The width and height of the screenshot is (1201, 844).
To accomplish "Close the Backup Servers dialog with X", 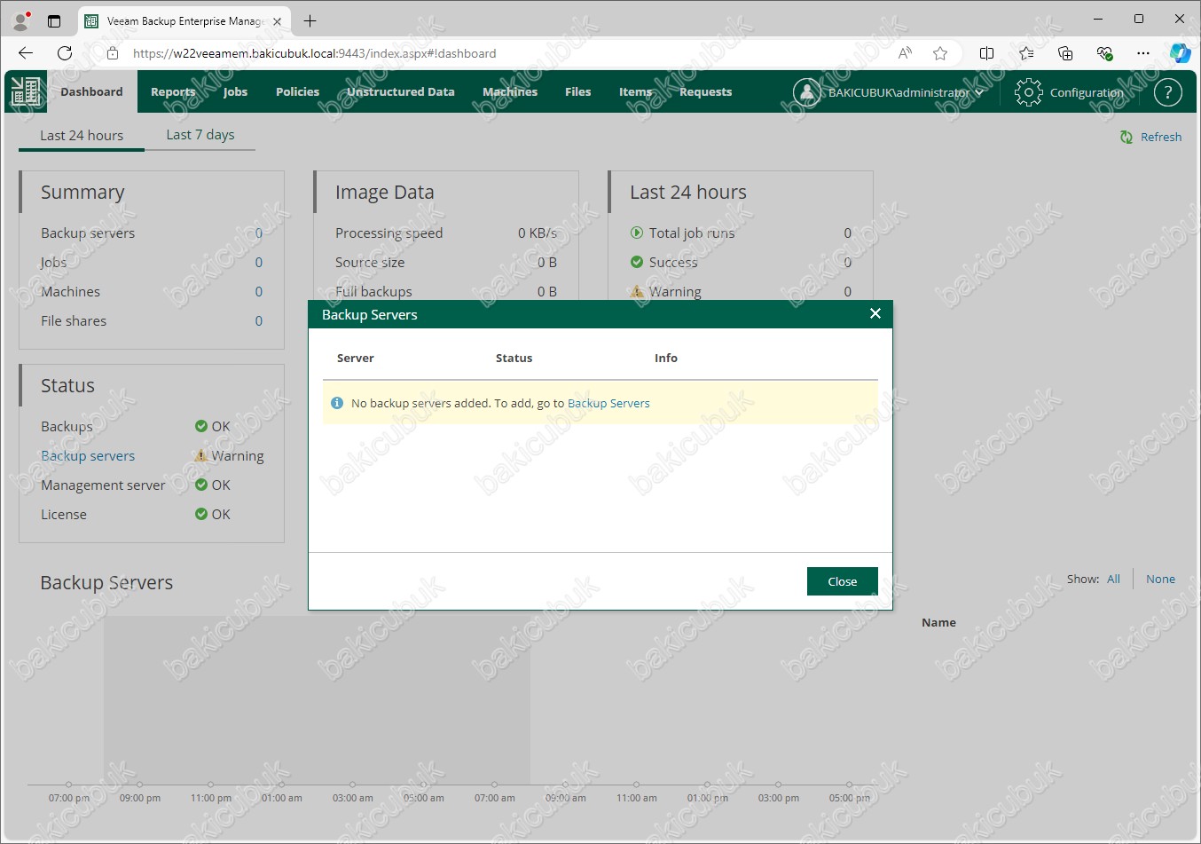I will click(x=875, y=313).
